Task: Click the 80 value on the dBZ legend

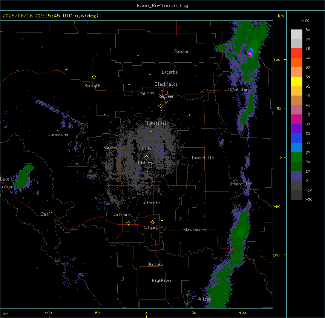Action: point(308,30)
